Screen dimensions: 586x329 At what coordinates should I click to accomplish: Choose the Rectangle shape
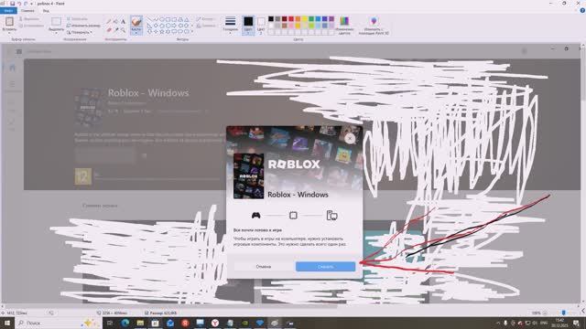tap(168, 19)
